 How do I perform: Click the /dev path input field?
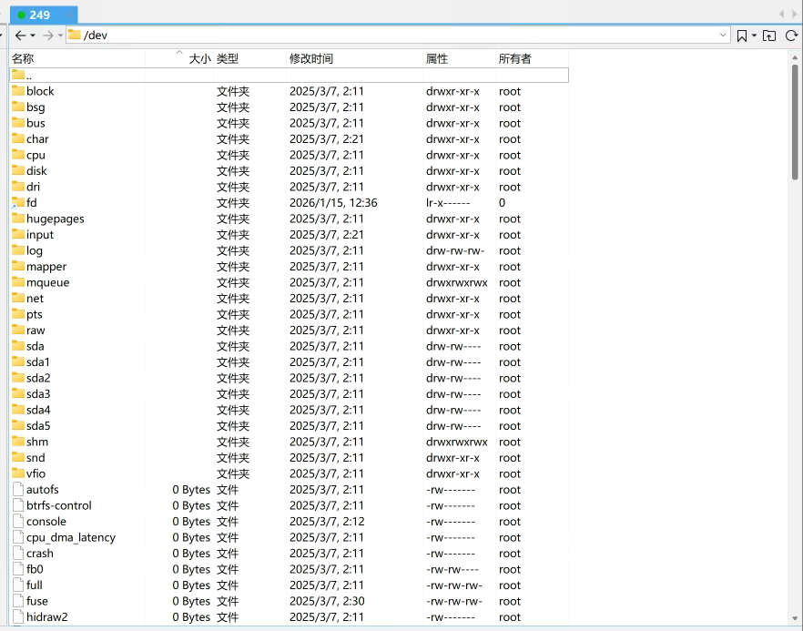401,36
